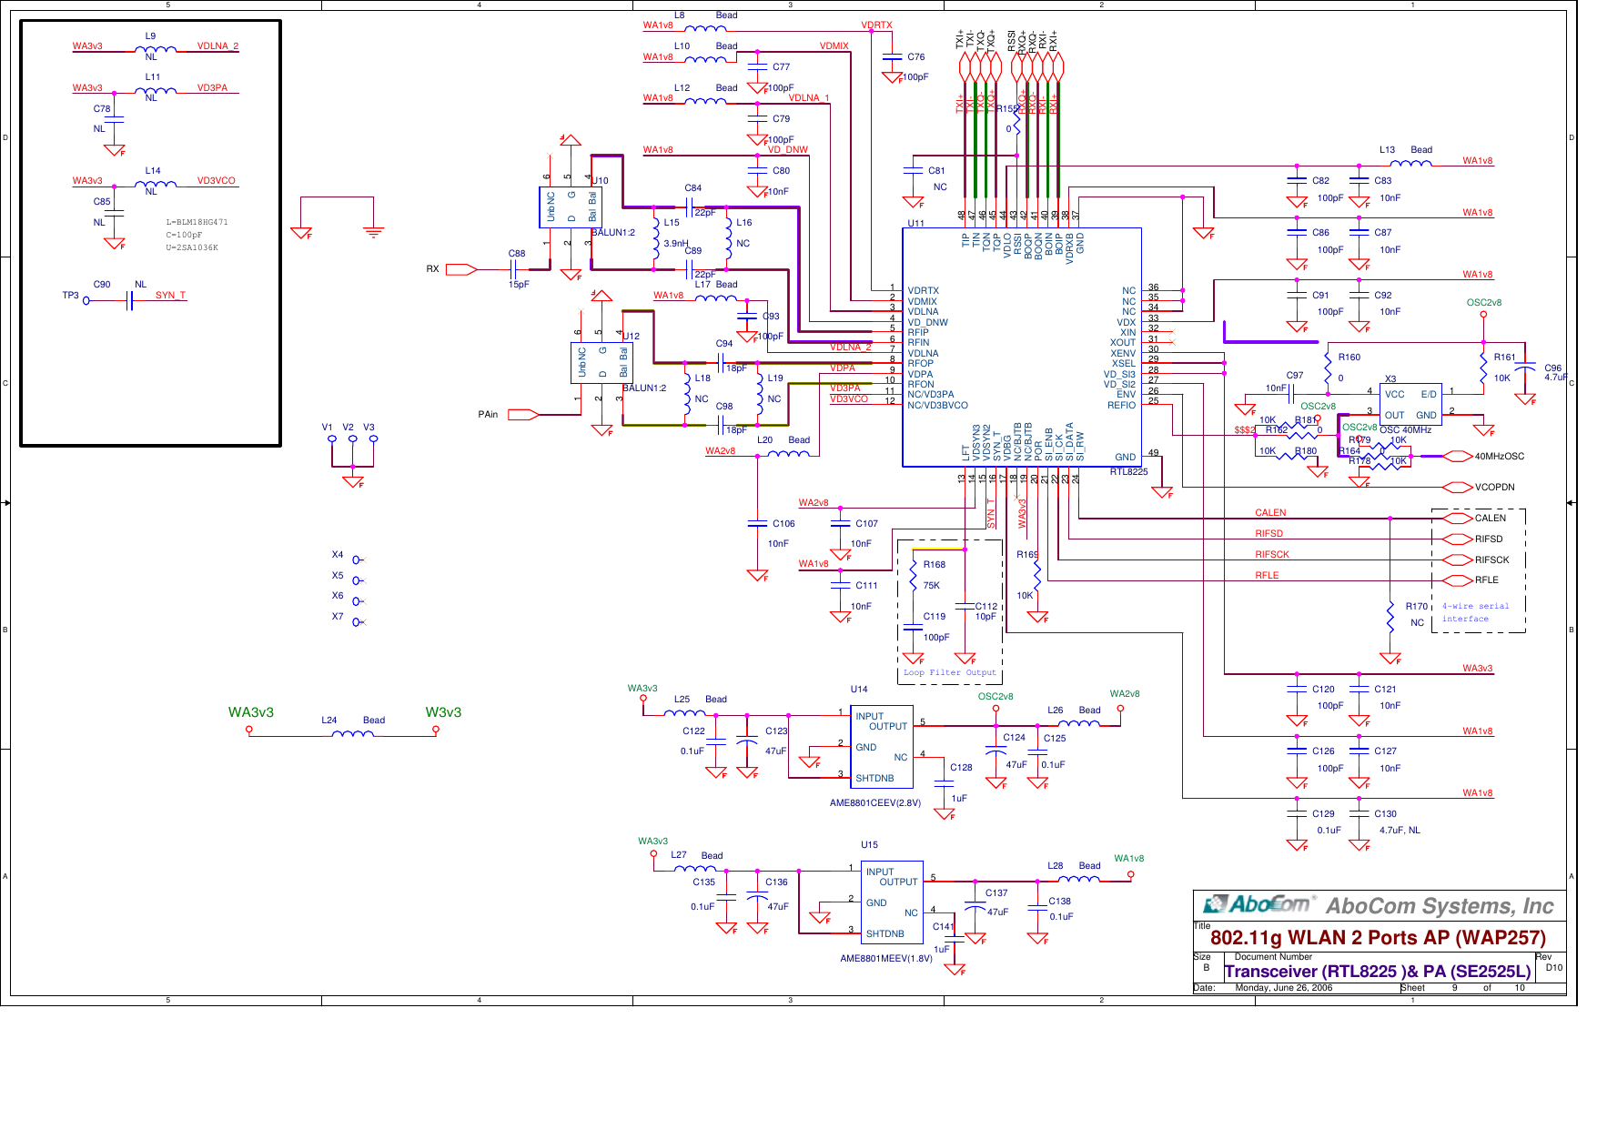The width and height of the screenshot is (1597, 1129).
Task: Click the U12 balun component
Action: tap(601, 362)
